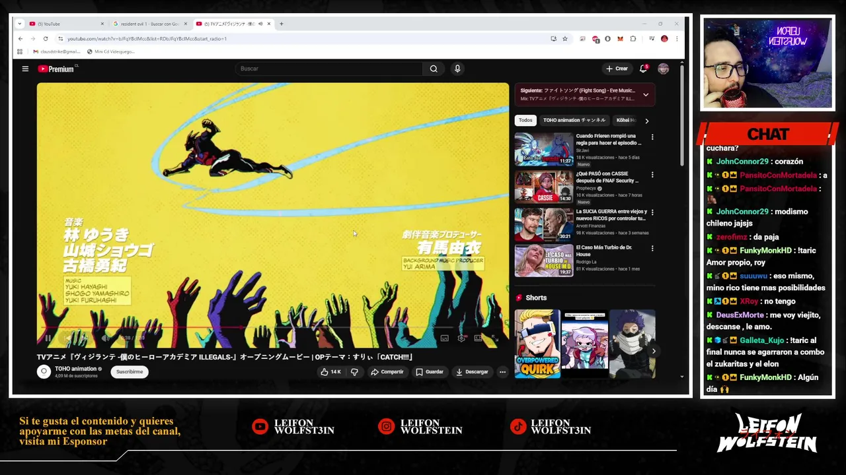Open the Chrome three-dot menu
846x475 pixels.
point(677,39)
